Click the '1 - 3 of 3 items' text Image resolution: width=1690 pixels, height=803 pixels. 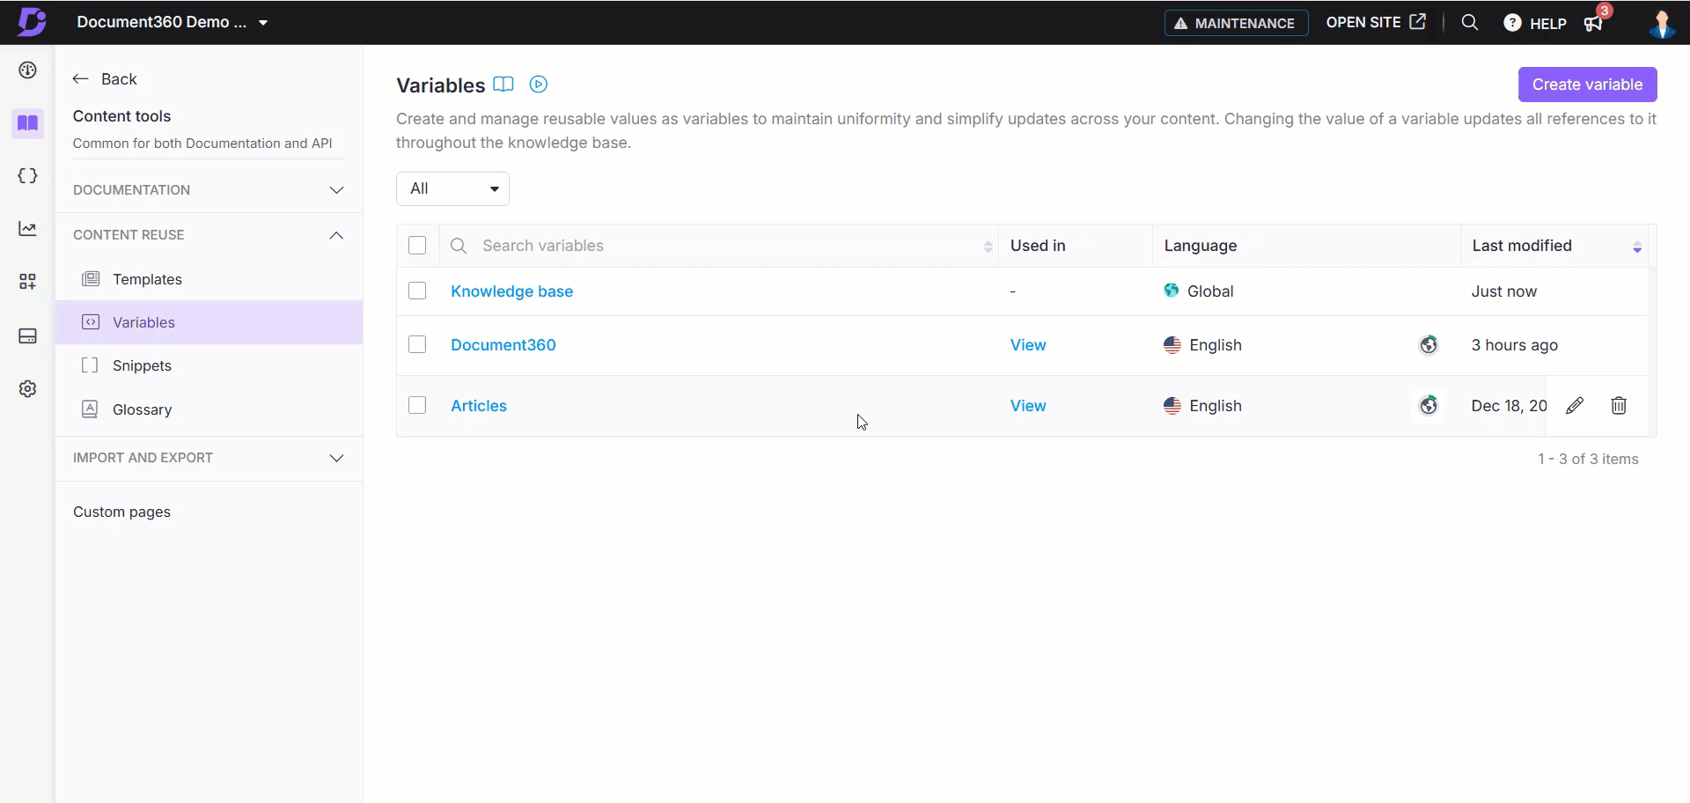pyautogui.click(x=1588, y=459)
